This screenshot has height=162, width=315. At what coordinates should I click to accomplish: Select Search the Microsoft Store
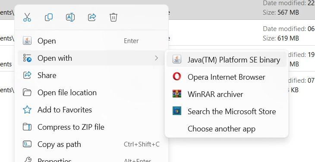click(x=227, y=112)
